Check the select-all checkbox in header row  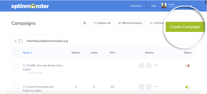pos(17,53)
